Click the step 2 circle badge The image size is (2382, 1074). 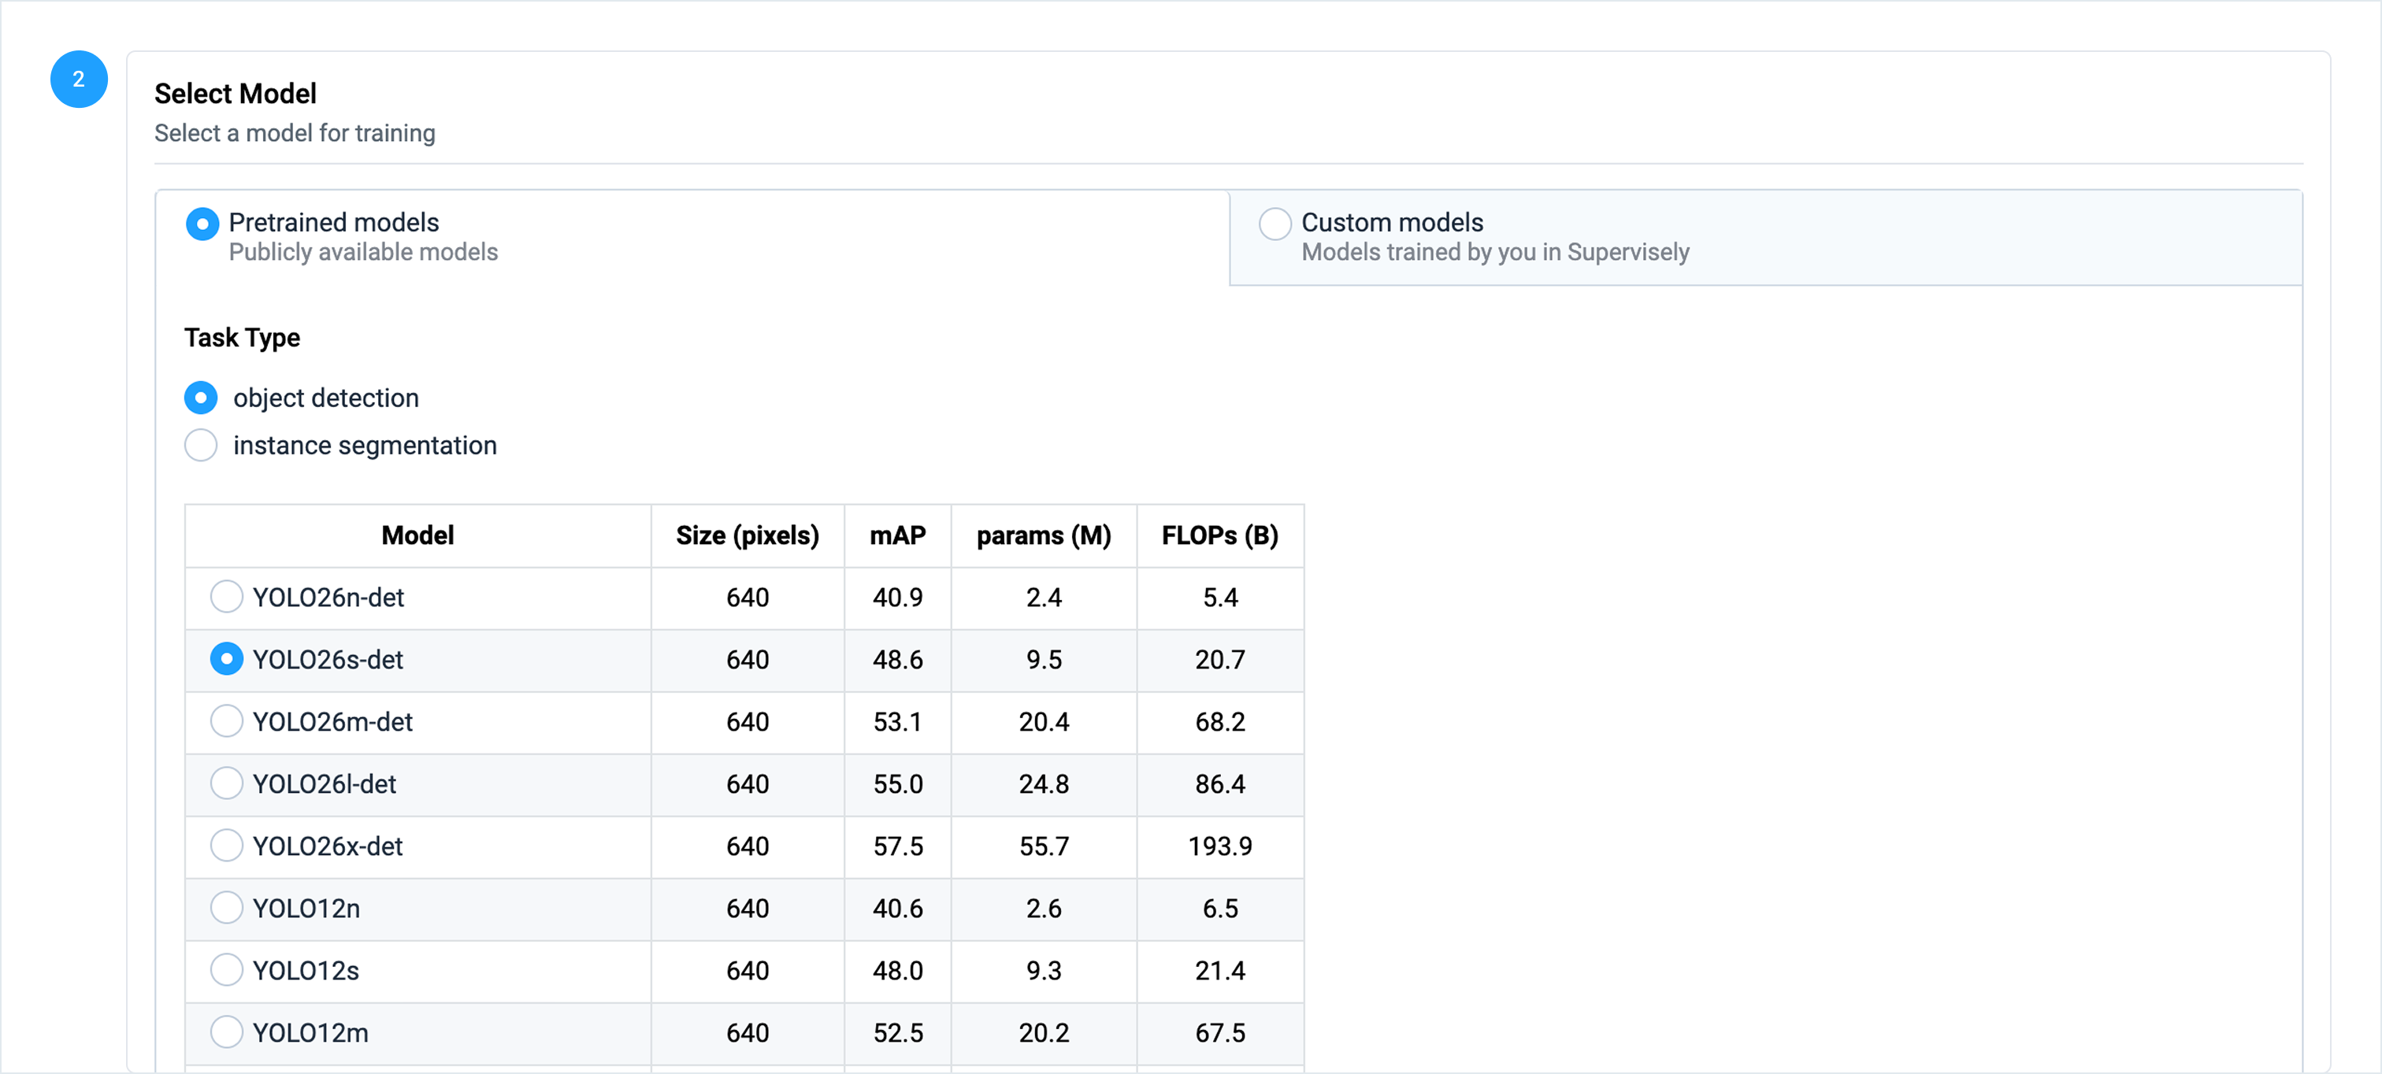(79, 80)
